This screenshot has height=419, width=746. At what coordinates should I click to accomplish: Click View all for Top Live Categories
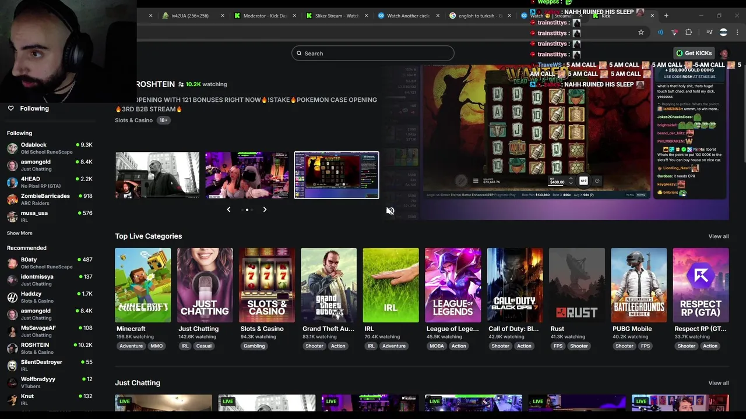coord(718,236)
